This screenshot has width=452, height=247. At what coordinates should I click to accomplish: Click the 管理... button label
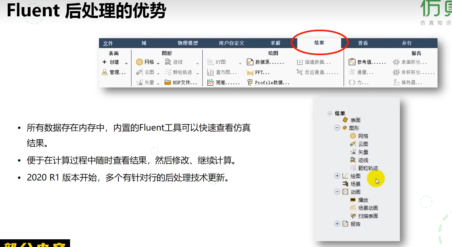pos(118,73)
